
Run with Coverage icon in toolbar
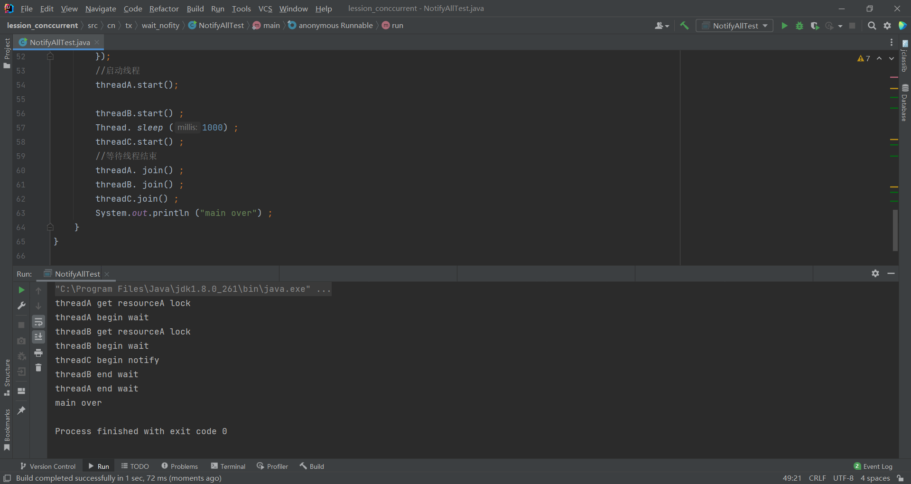click(815, 26)
